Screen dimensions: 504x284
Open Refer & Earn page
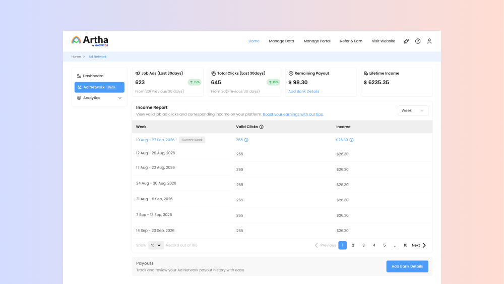tap(351, 41)
